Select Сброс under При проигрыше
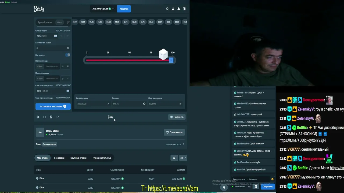344x193 pixels. click(40, 79)
